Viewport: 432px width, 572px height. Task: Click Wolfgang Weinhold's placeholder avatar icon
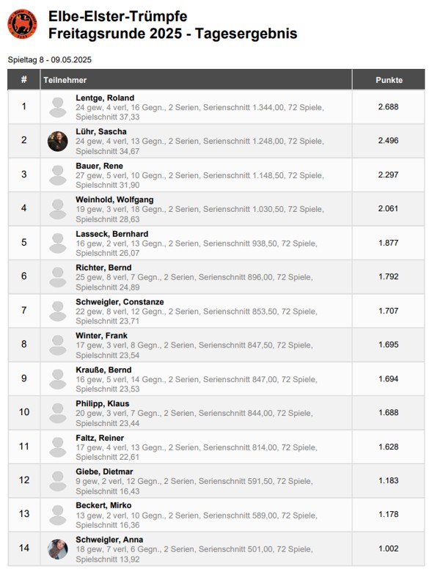coord(58,209)
